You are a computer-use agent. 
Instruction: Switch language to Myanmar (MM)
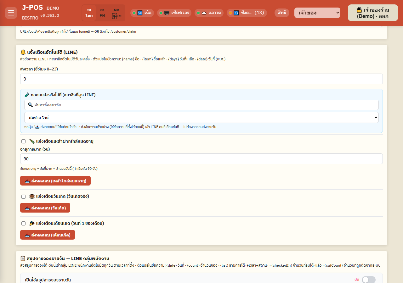(x=116, y=13)
